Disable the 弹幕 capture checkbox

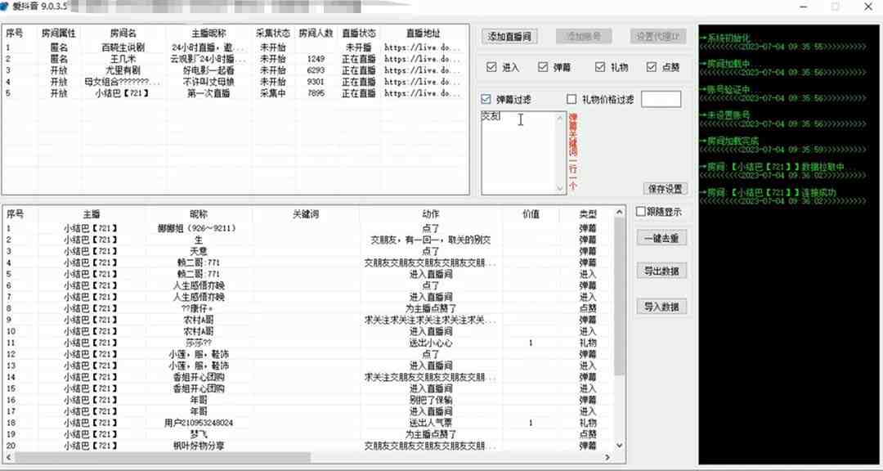point(542,66)
